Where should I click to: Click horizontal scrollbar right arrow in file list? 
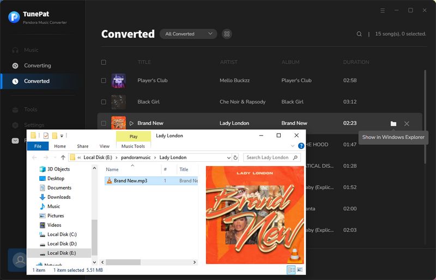[x=195, y=262]
